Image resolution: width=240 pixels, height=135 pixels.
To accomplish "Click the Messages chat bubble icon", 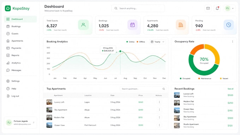I will [x=8, y=70].
